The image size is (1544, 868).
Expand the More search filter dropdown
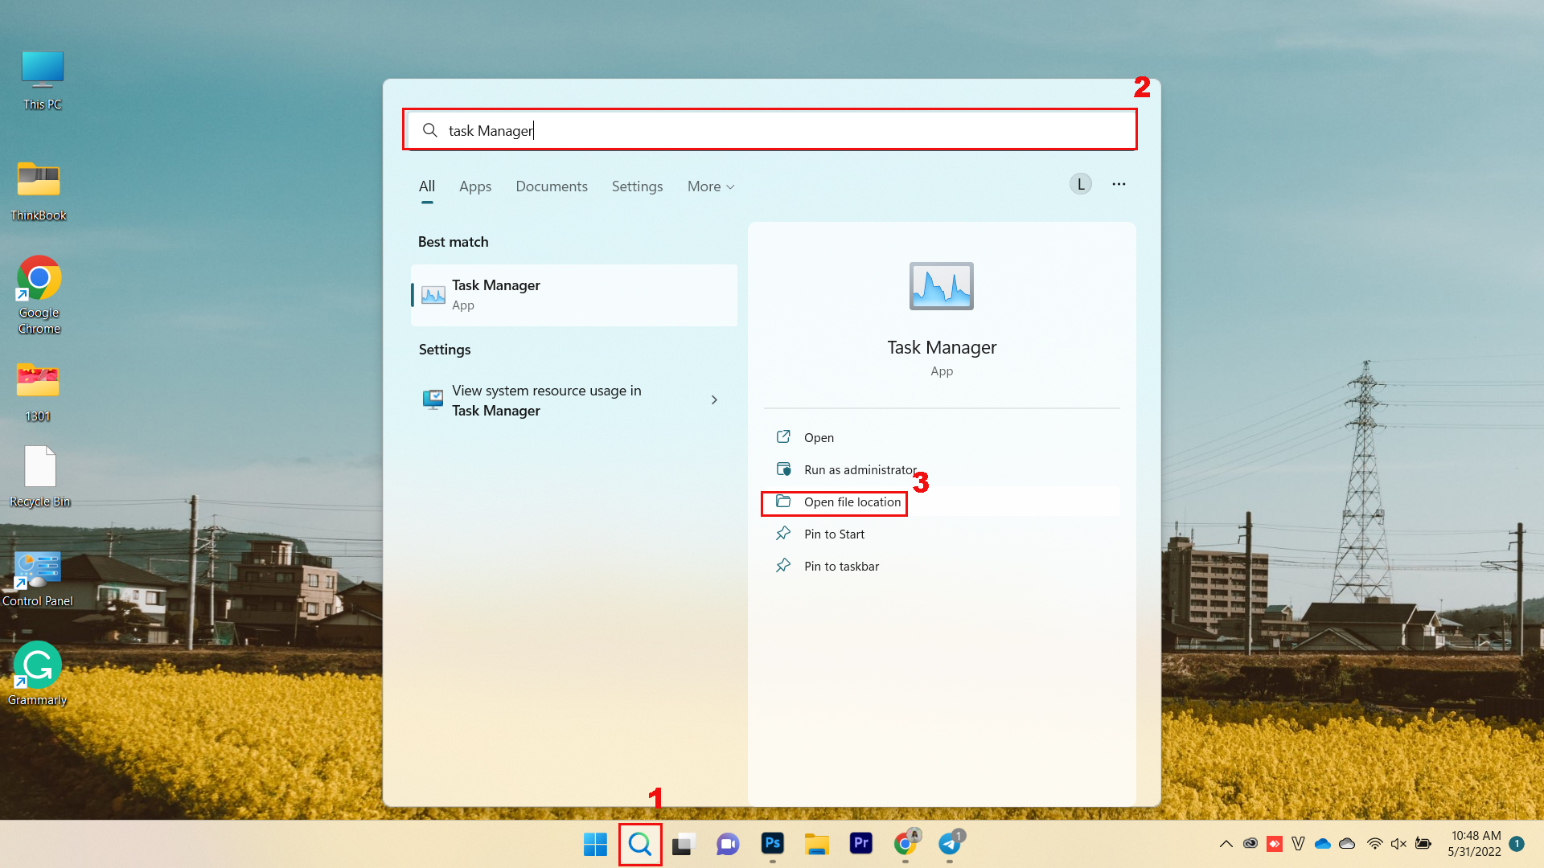click(x=709, y=186)
